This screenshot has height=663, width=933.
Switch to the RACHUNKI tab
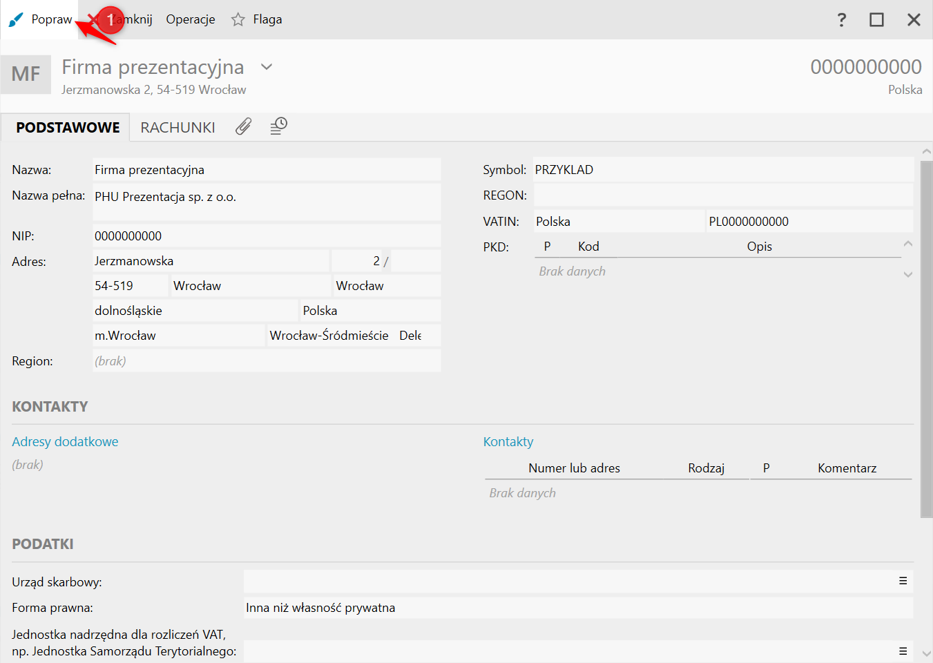(x=177, y=128)
